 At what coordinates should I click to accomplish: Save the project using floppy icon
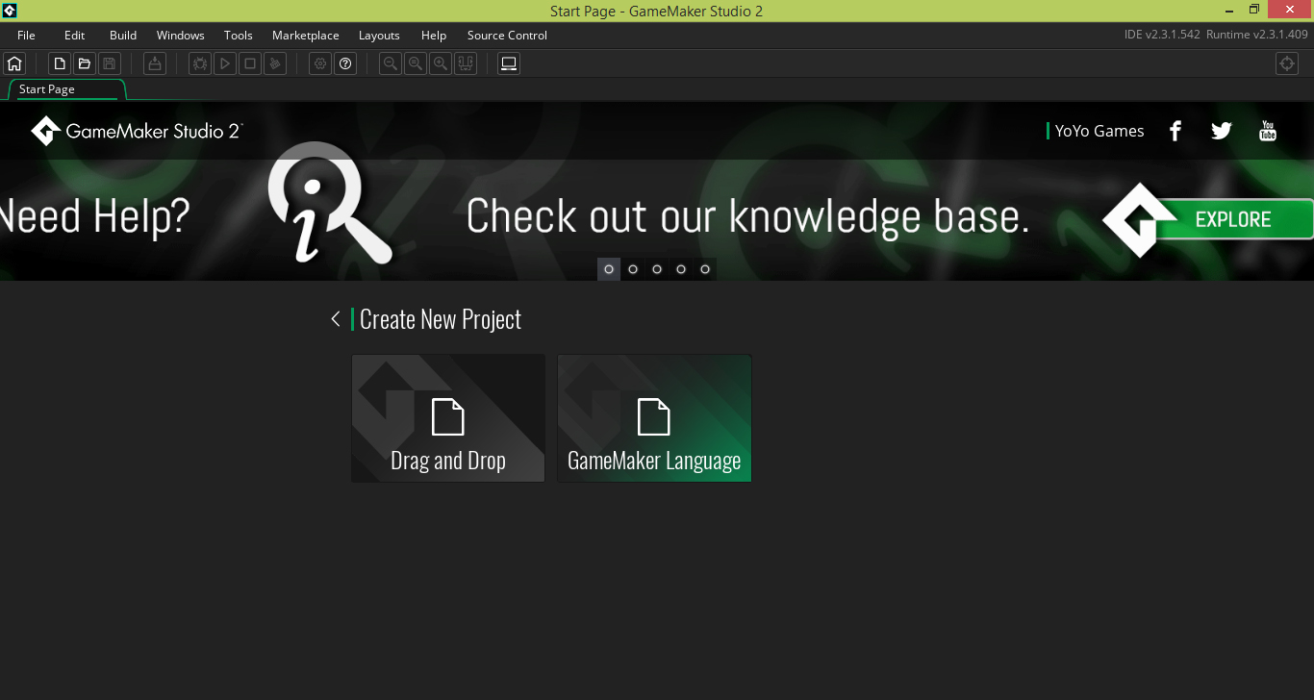click(x=109, y=64)
